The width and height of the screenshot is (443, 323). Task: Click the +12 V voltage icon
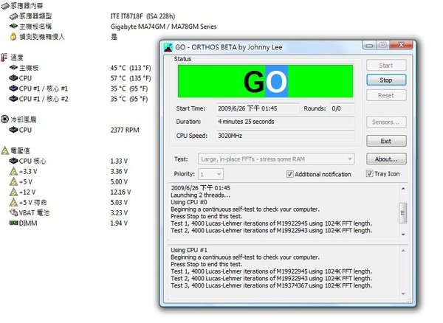pos(13,192)
